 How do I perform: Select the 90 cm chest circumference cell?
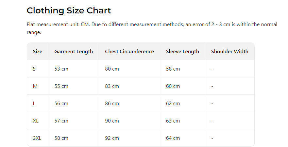112,121
